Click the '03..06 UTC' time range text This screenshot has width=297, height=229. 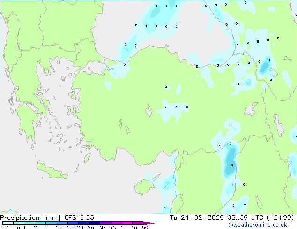(245, 218)
